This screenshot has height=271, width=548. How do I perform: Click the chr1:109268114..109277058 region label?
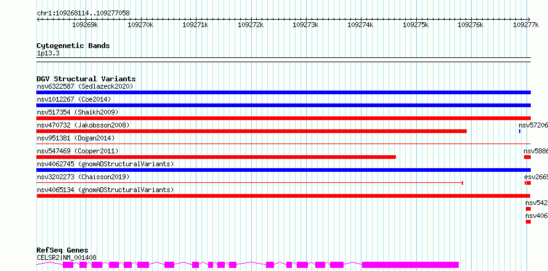[83, 13]
